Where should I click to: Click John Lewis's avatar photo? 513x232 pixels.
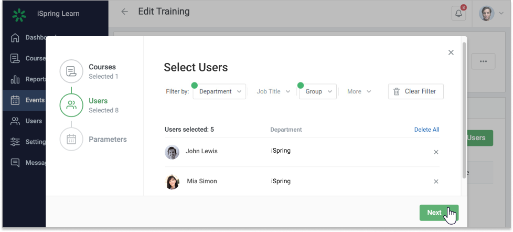[x=172, y=152]
